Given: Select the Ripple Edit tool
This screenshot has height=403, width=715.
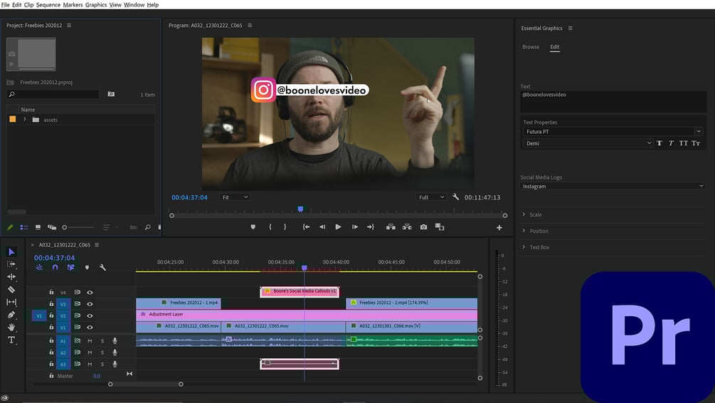Looking at the screenshot, I should (x=11, y=276).
